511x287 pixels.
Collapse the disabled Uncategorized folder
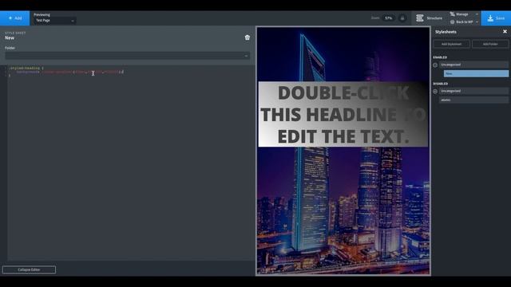pos(435,92)
